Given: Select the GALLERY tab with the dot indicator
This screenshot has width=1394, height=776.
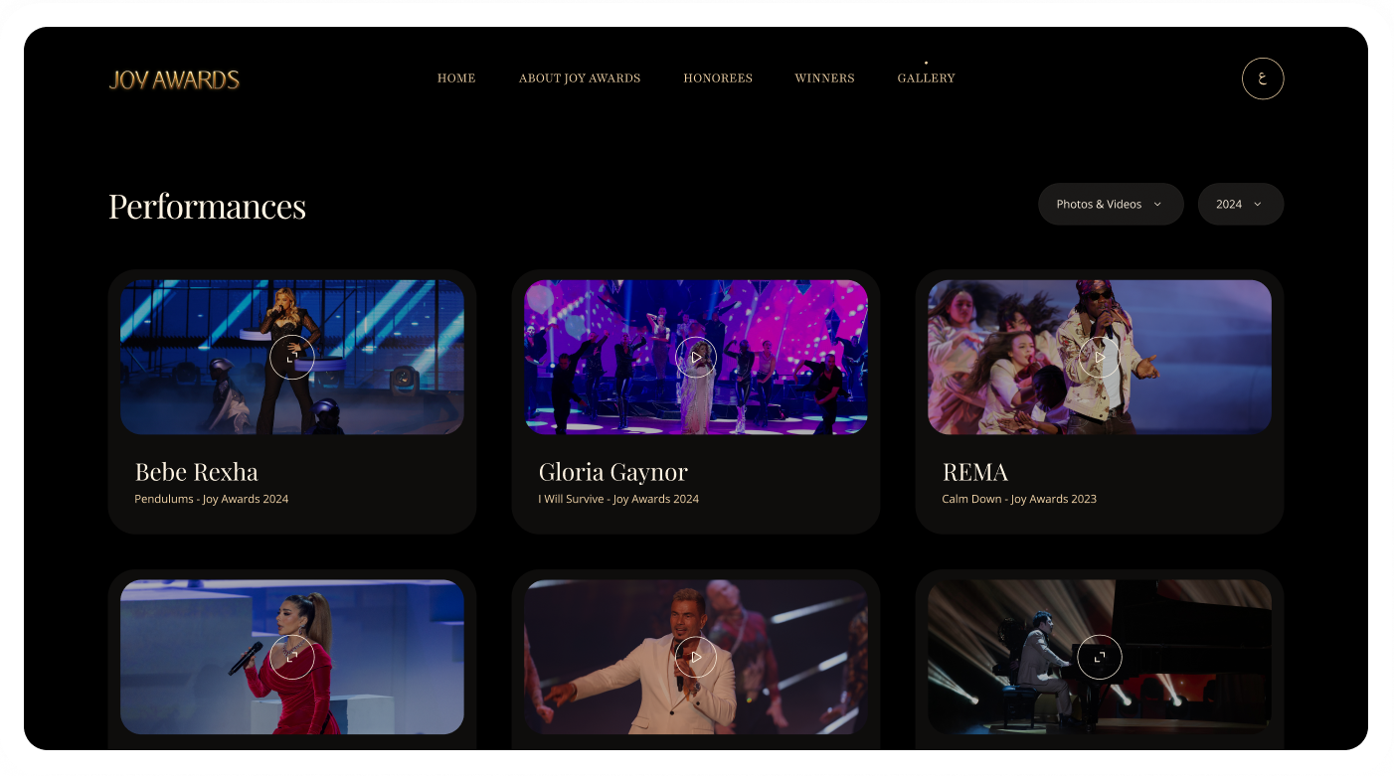Looking at the screenshot, I should click(x=926, y=78).
